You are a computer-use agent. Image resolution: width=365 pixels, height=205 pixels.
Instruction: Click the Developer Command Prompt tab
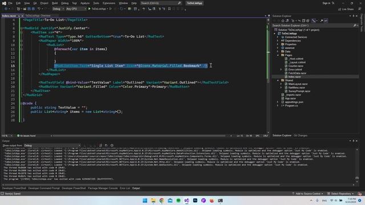click(44, 188)
